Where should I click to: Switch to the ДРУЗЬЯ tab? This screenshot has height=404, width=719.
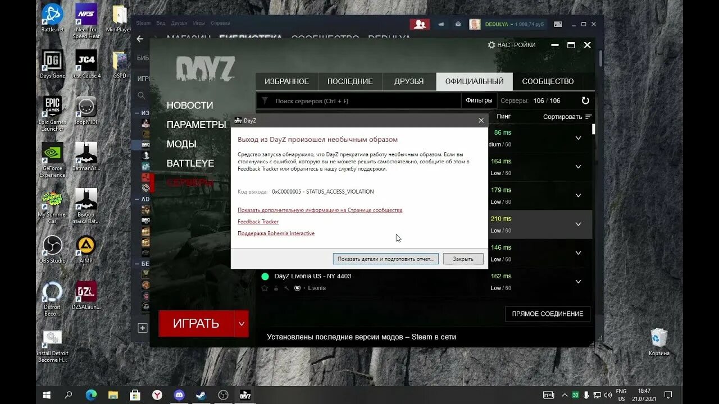tap(409, 81)
